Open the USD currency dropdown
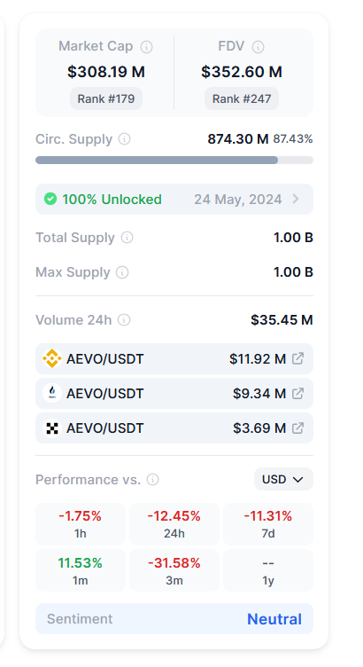Image resolution: width=363 pixels, height=667 pixels. 283,479
